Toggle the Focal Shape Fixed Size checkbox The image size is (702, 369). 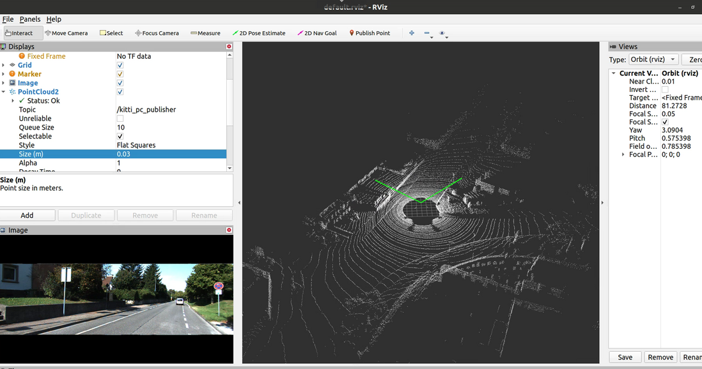665,122
